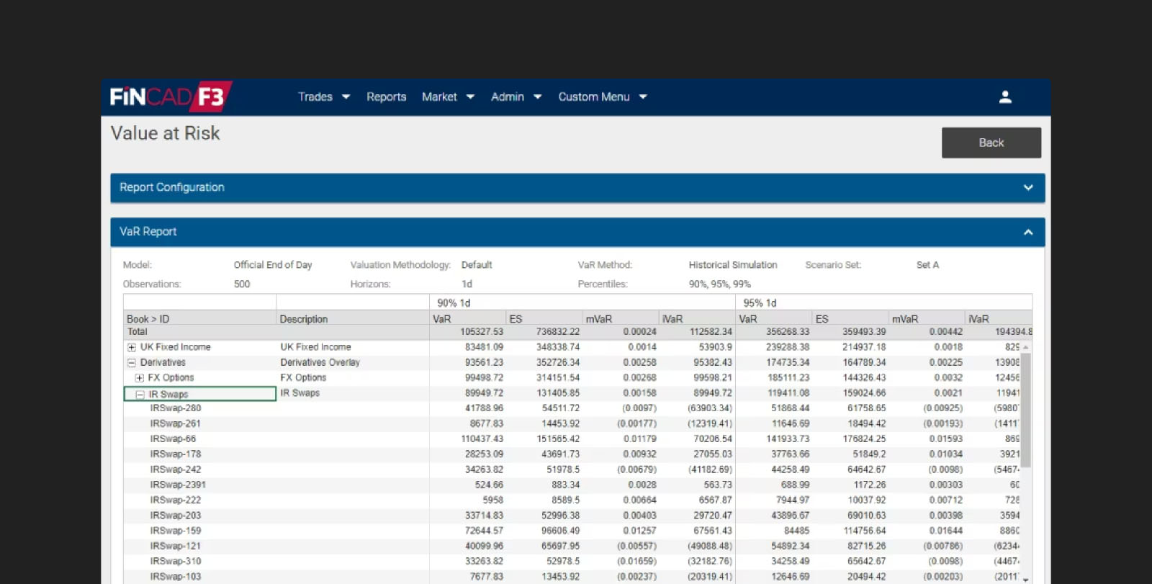Viewport: 1152px width, 584px height.
Task: Open the Reports menu item
Action: (x=386, y=96)
